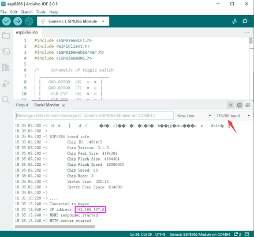This screenshot has height=237, width=254.
Task: Click the notifications icon in status bar
Action: point(237,234)
